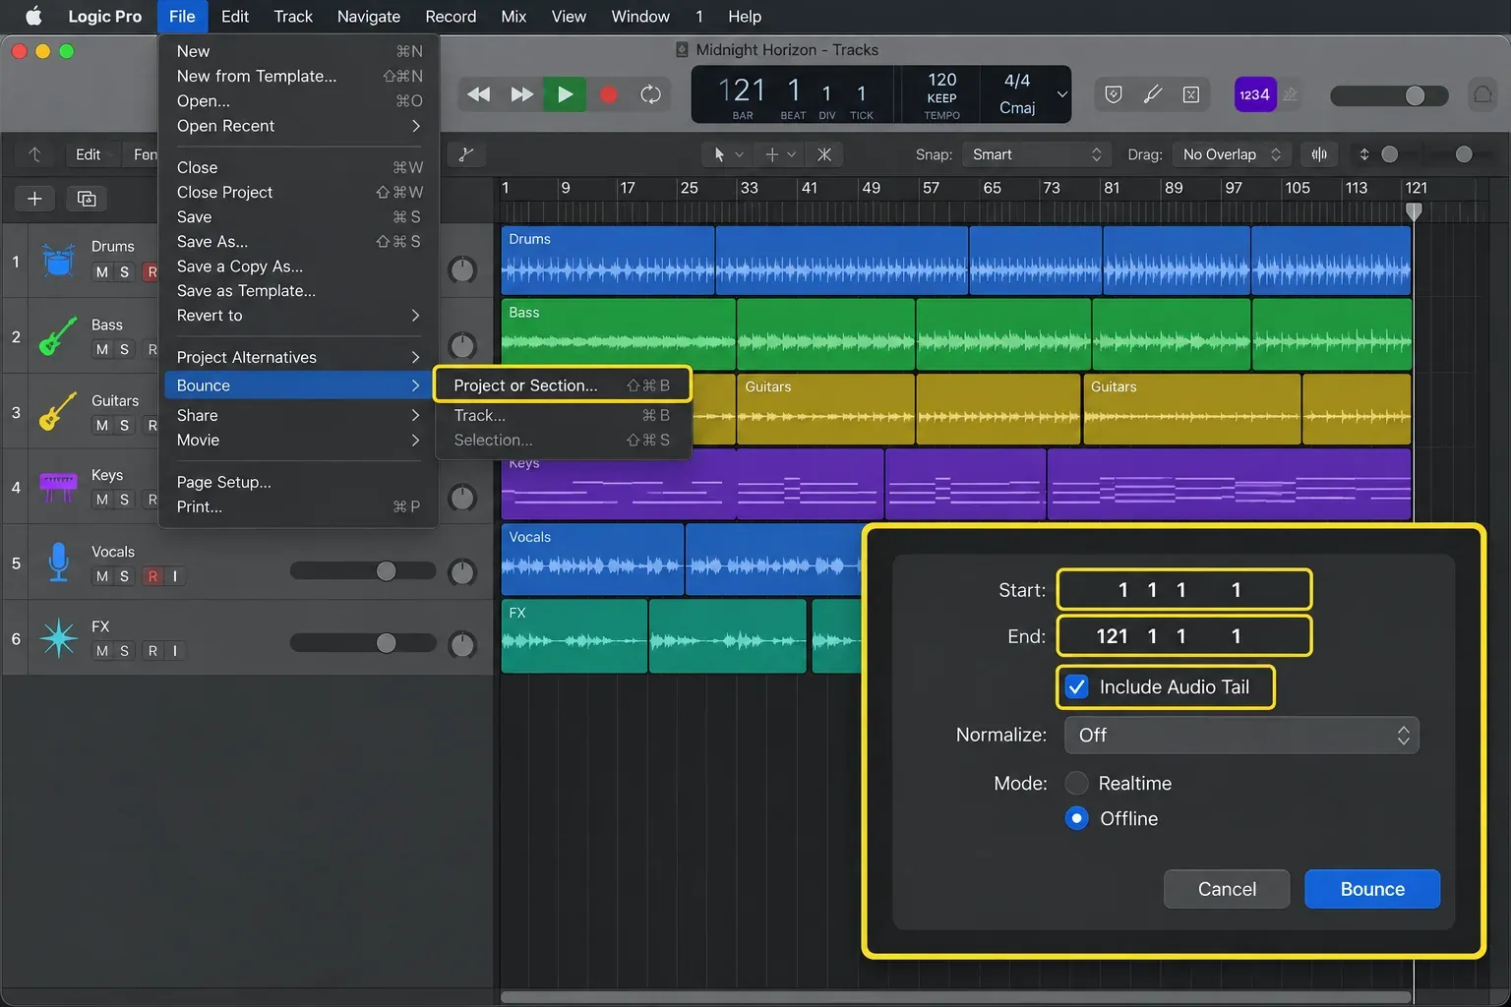The height and width of the screenshot is (1007, 1511).
Task: Open the Snap Smart dropdown
Action: coord(1037,154)
